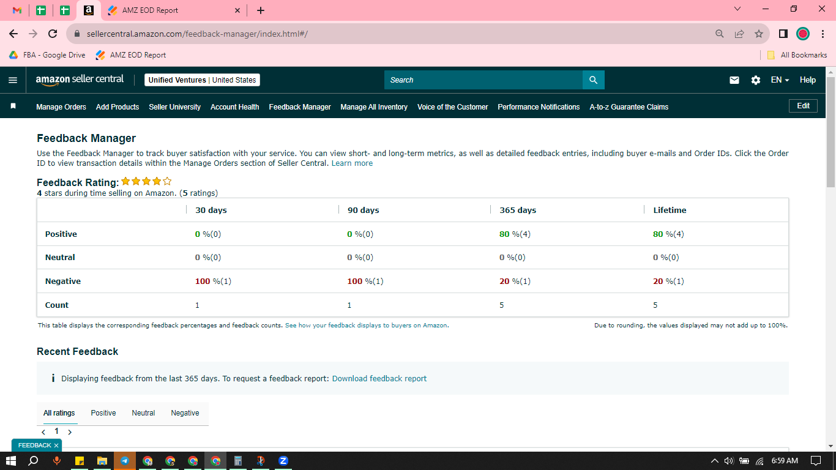The width and height of the screenshot is (836, 470).
Task: Reload the current page
Action: 53,34
